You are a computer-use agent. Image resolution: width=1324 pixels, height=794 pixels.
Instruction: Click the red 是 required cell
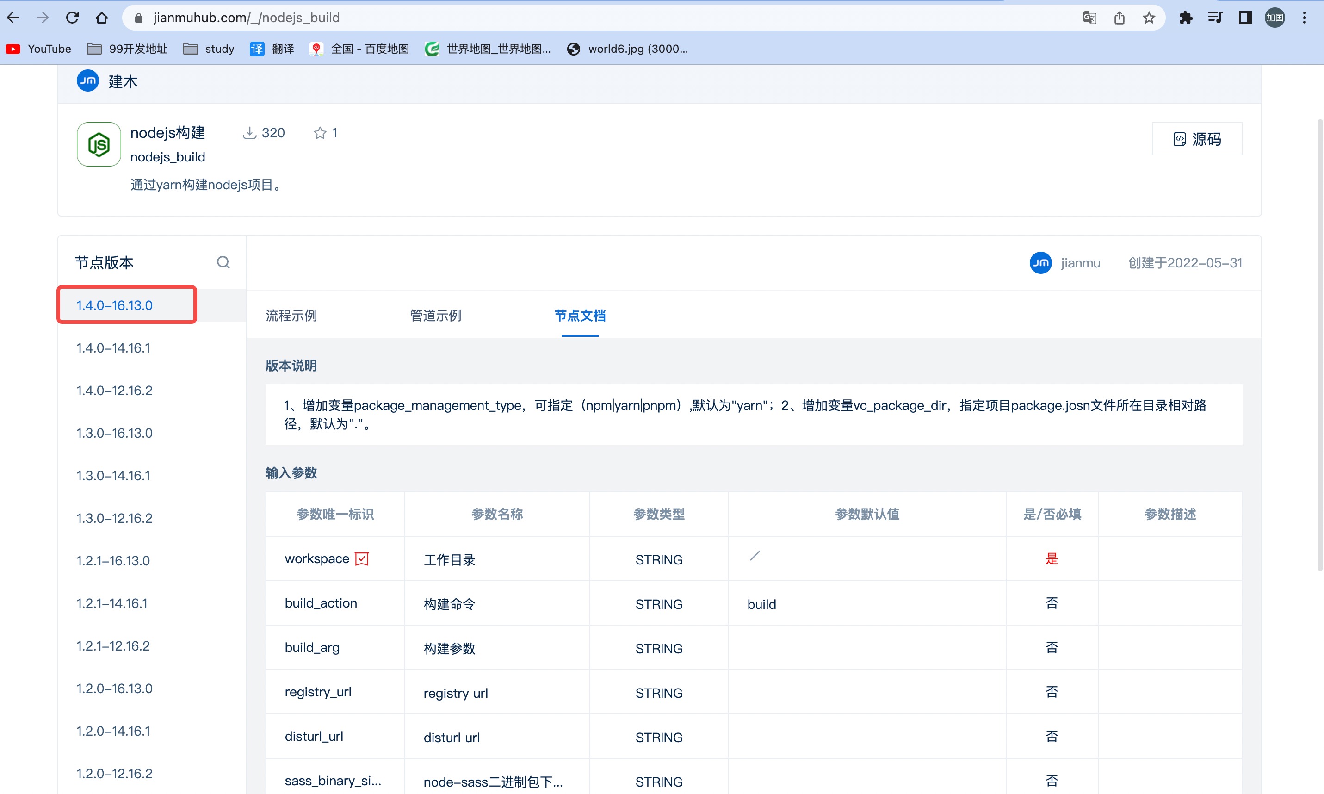click(1052, 558)
